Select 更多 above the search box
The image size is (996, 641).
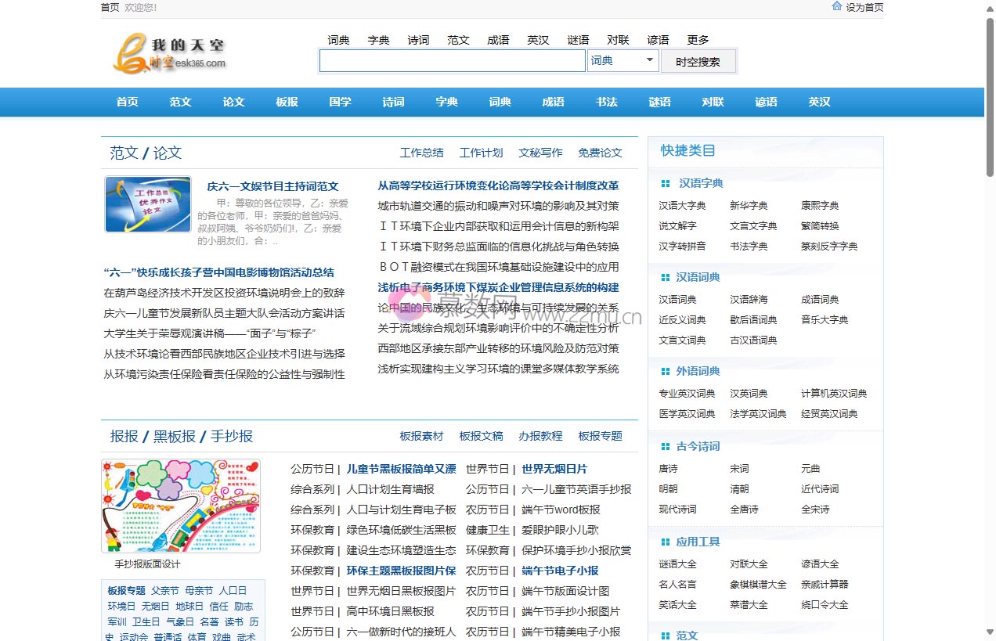pyautogui.click(x=698, y=40)
